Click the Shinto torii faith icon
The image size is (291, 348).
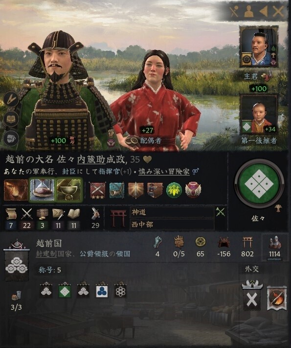point(118,219)
